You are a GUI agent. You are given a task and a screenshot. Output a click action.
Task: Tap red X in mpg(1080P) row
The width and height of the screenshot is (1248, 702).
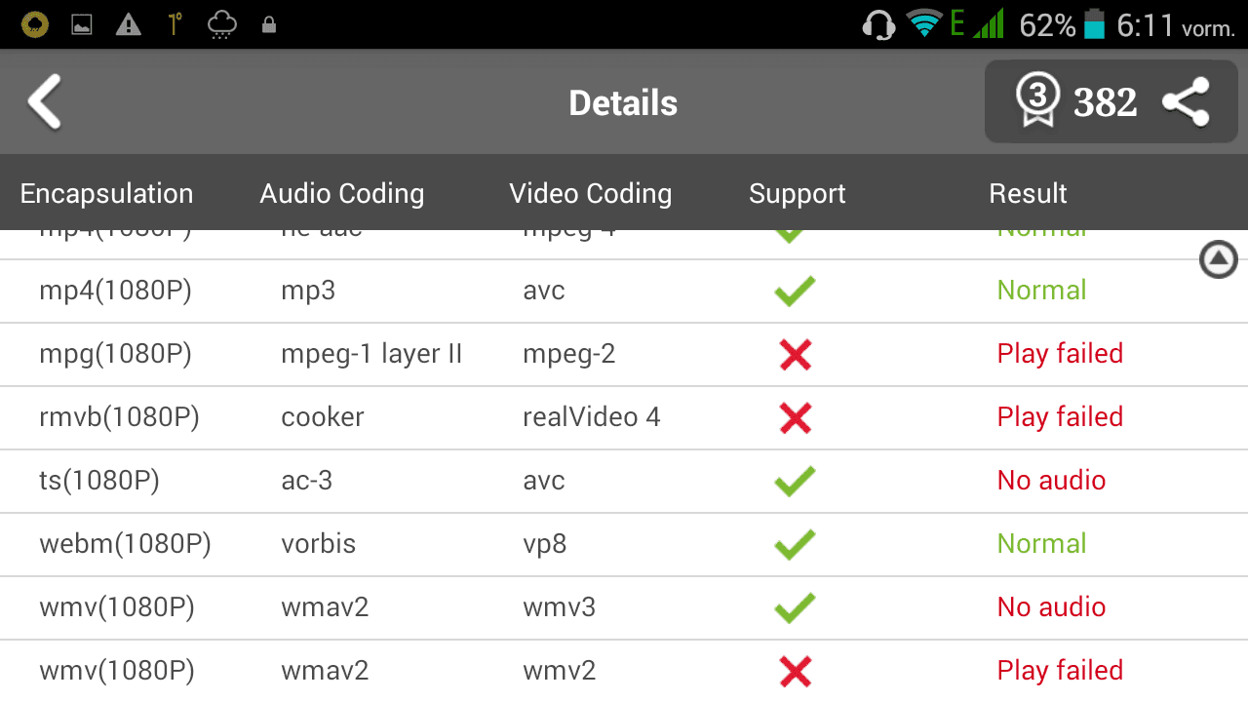(x=796, y=354)
